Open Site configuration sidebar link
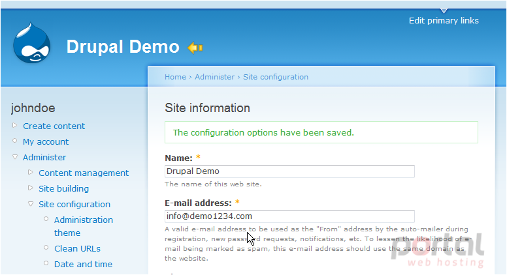This screenshot has height=275, width=507. pos(74,205)
